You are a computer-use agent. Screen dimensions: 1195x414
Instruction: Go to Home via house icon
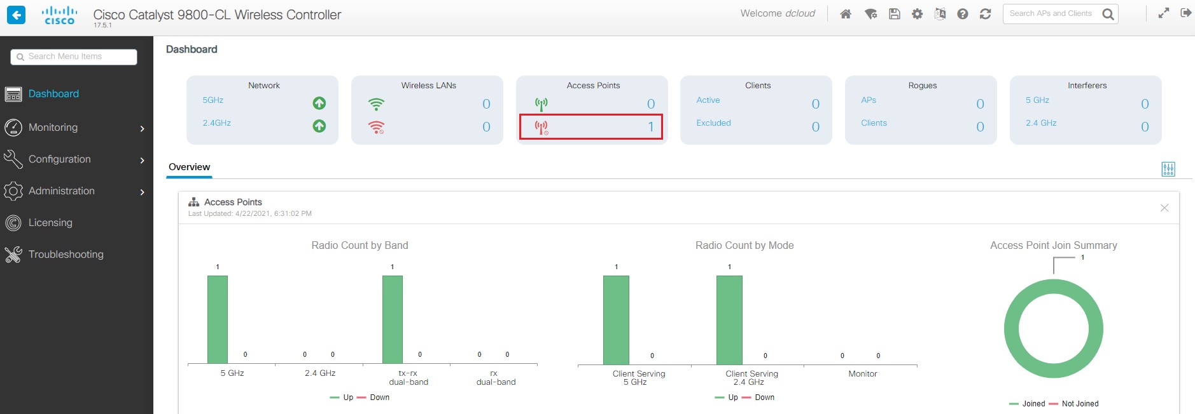(846, 14)
